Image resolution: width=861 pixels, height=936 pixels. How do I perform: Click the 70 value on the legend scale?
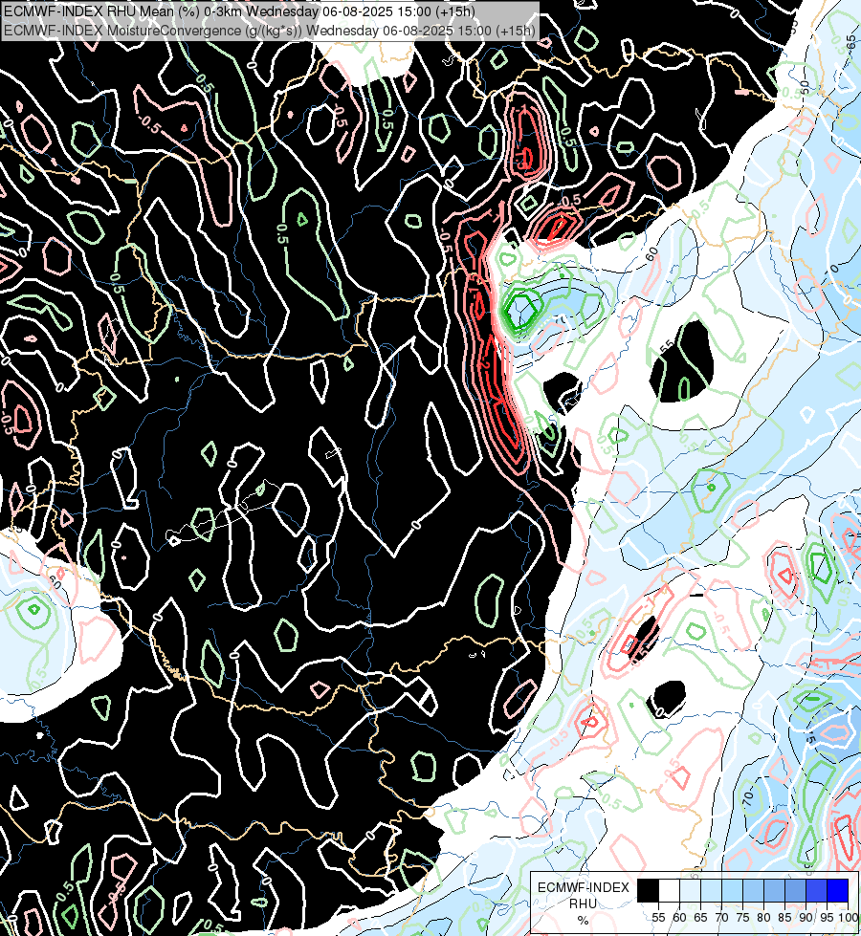[x=721, y=918]
